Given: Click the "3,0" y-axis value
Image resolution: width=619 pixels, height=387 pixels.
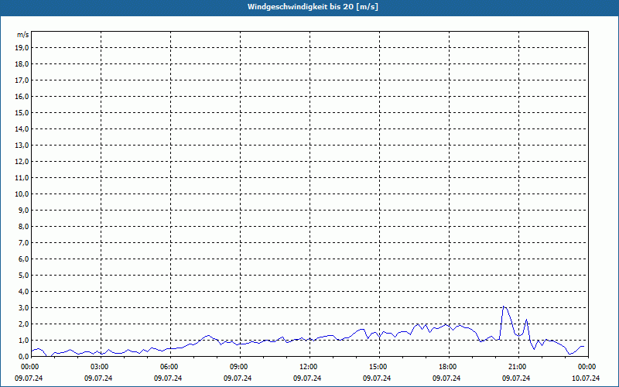Looking at the screenshot, I should click(x=24, y=307).
